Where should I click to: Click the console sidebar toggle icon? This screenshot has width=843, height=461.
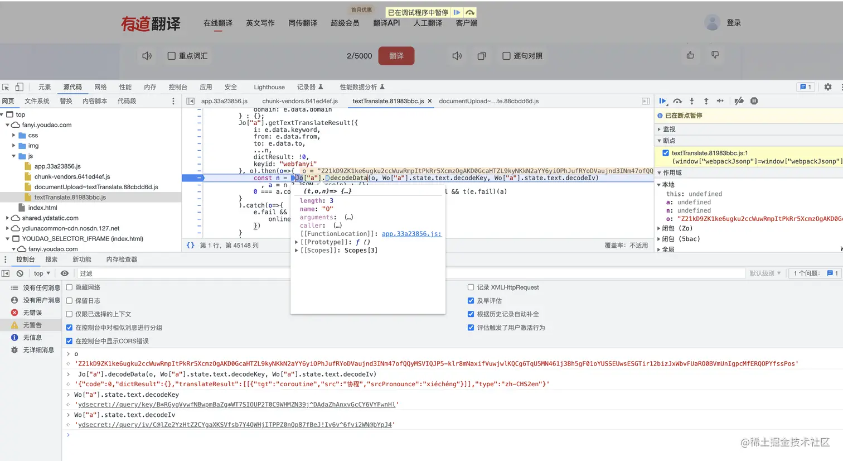[x=6, y=273]
